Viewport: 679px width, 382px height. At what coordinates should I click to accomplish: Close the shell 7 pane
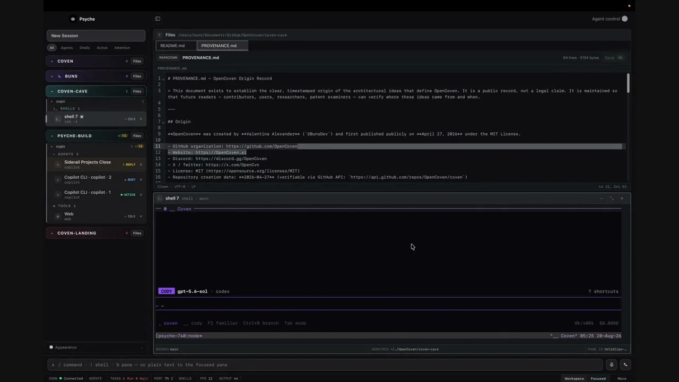click(x=622, y=198)
